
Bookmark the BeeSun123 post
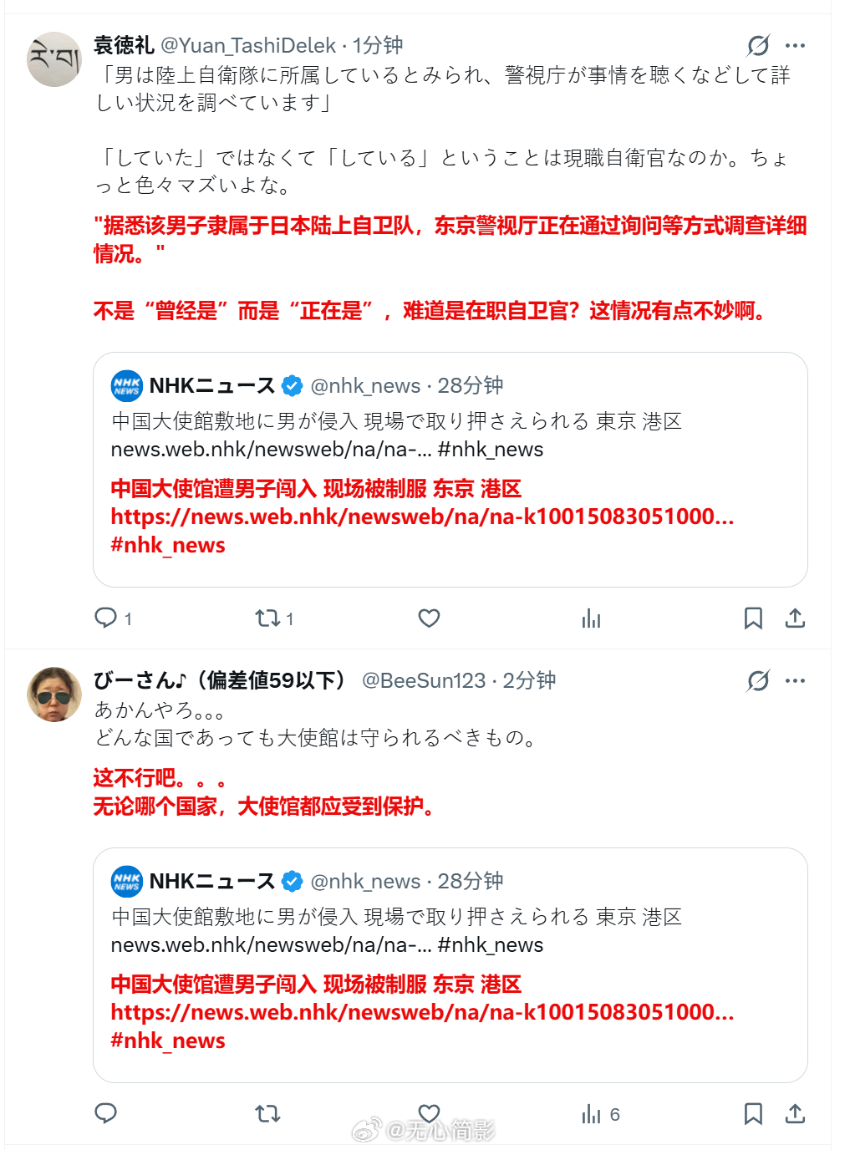753,1113
